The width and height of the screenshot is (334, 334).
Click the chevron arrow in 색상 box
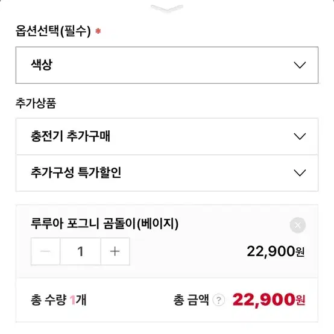pyautogui.click(x=300, y=65)
